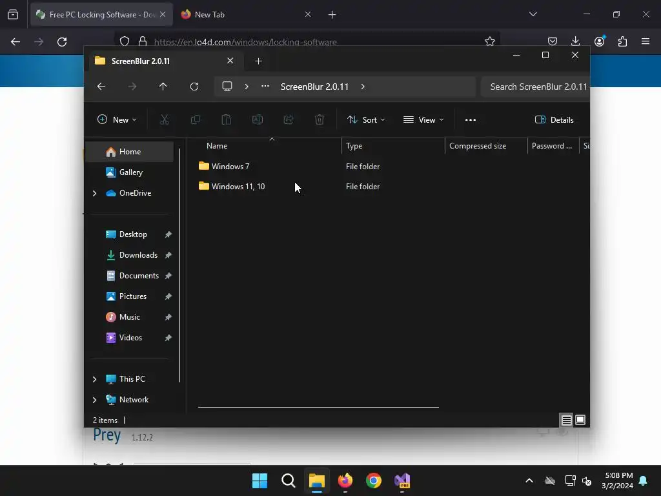Unpin Documents from Quick access
The height and width of the screenshot is (496, 661).
coord(168,276)
